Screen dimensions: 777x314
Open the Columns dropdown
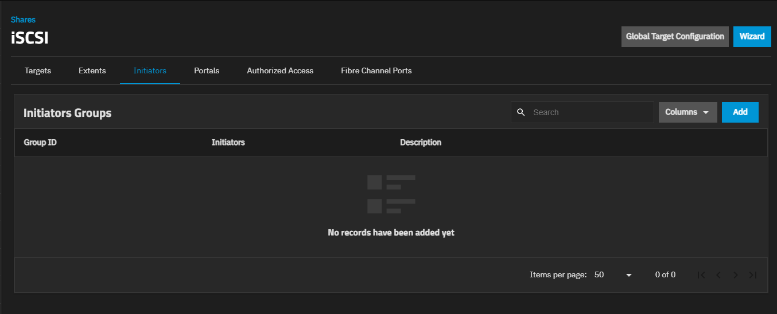pos(687,112)
